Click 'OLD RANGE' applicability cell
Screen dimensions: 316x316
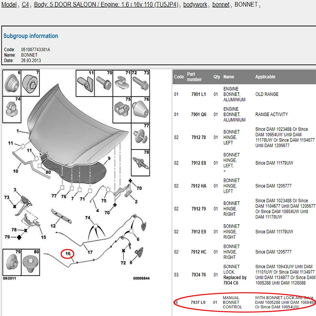tap(267, 94)
